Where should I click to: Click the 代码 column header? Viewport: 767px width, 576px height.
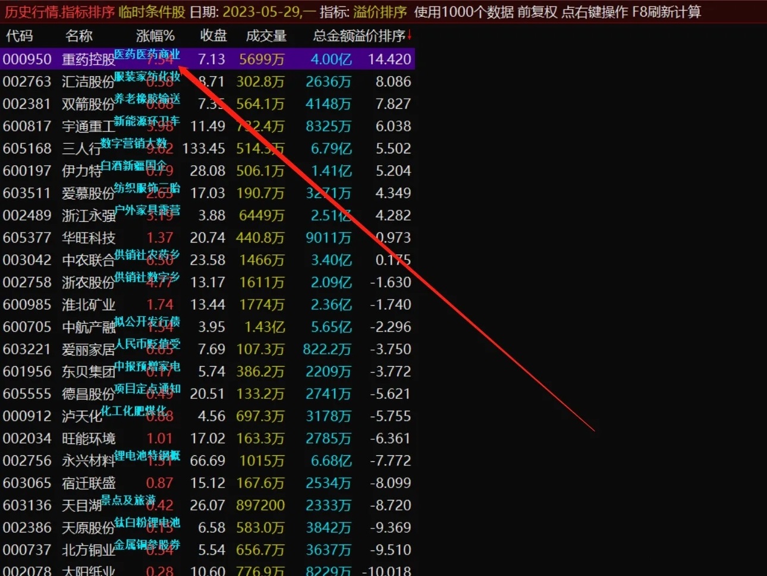pyautogui.click(x=19, y=36)
